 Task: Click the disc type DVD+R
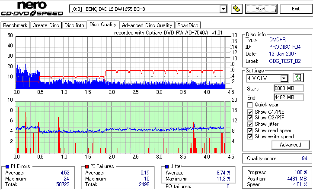tap(278, 40)
